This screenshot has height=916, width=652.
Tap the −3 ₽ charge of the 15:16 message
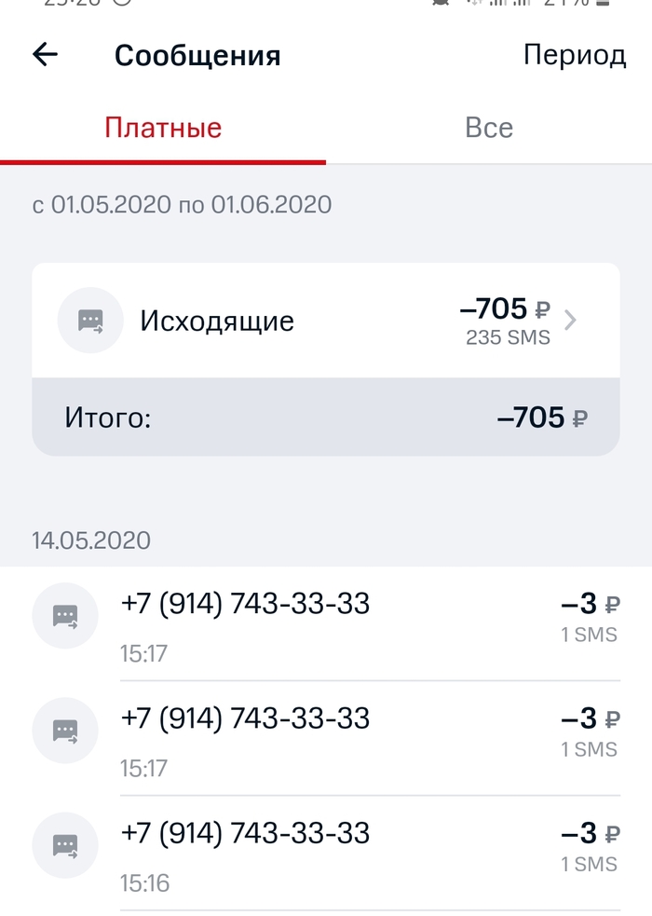pos(590,834)
